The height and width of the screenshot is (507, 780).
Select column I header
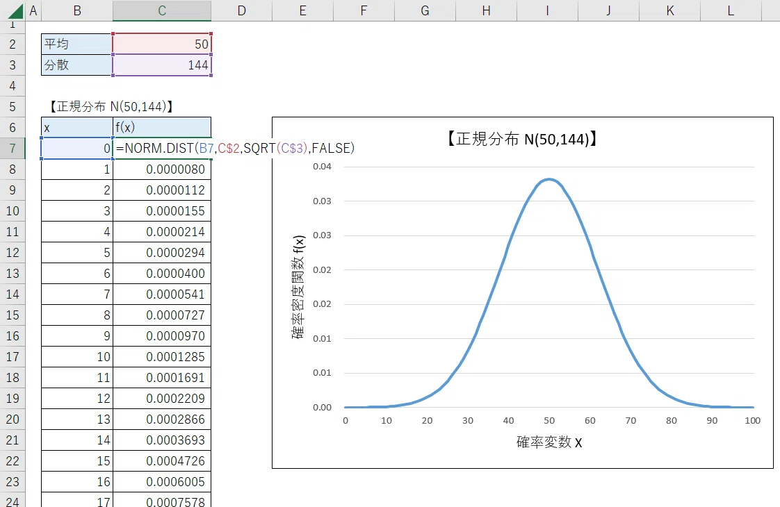coord(547,10)
